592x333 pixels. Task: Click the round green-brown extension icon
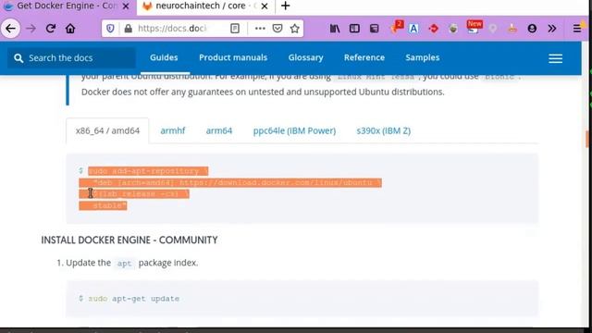tap(453, 29)
